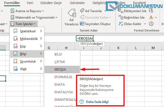164x107 pixels.
Task: Click the help question mark icon
Action: (x=82, y=102)
